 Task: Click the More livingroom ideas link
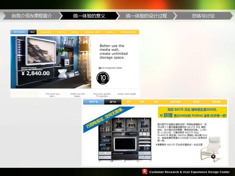(x=110, y=68)
